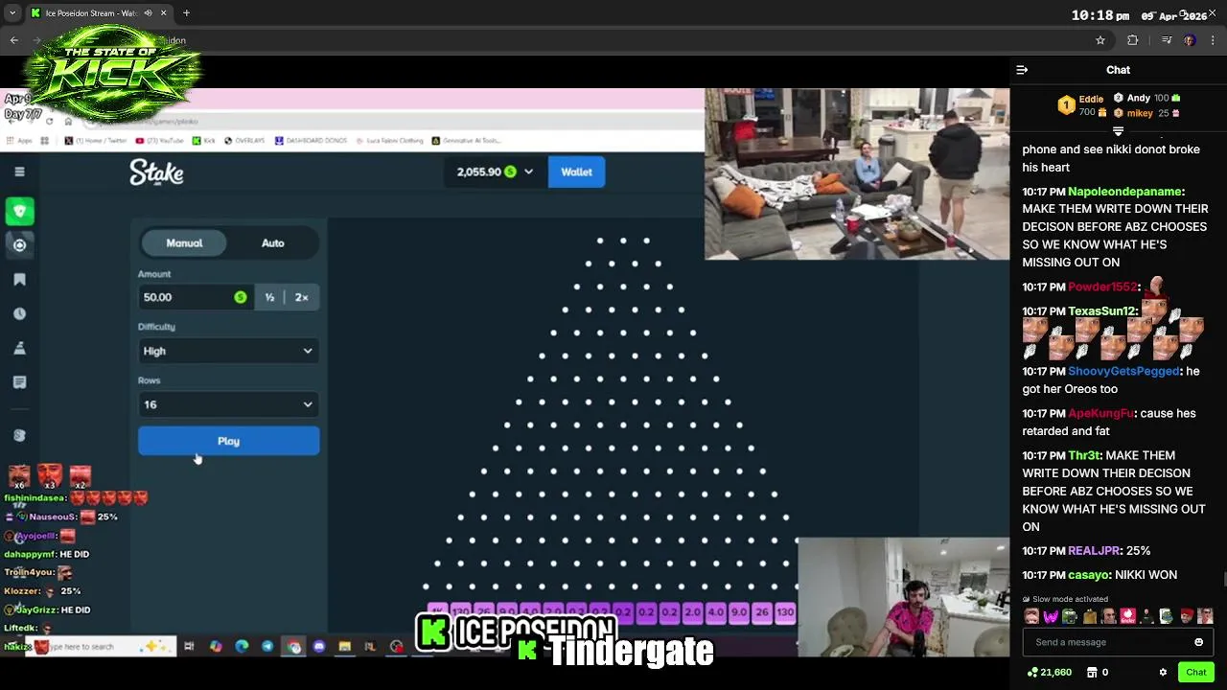Screen dimensions: 1227x690
Task: Open OVERLAYS bookmark in bookmarks bar
Action: coord(244,141)
